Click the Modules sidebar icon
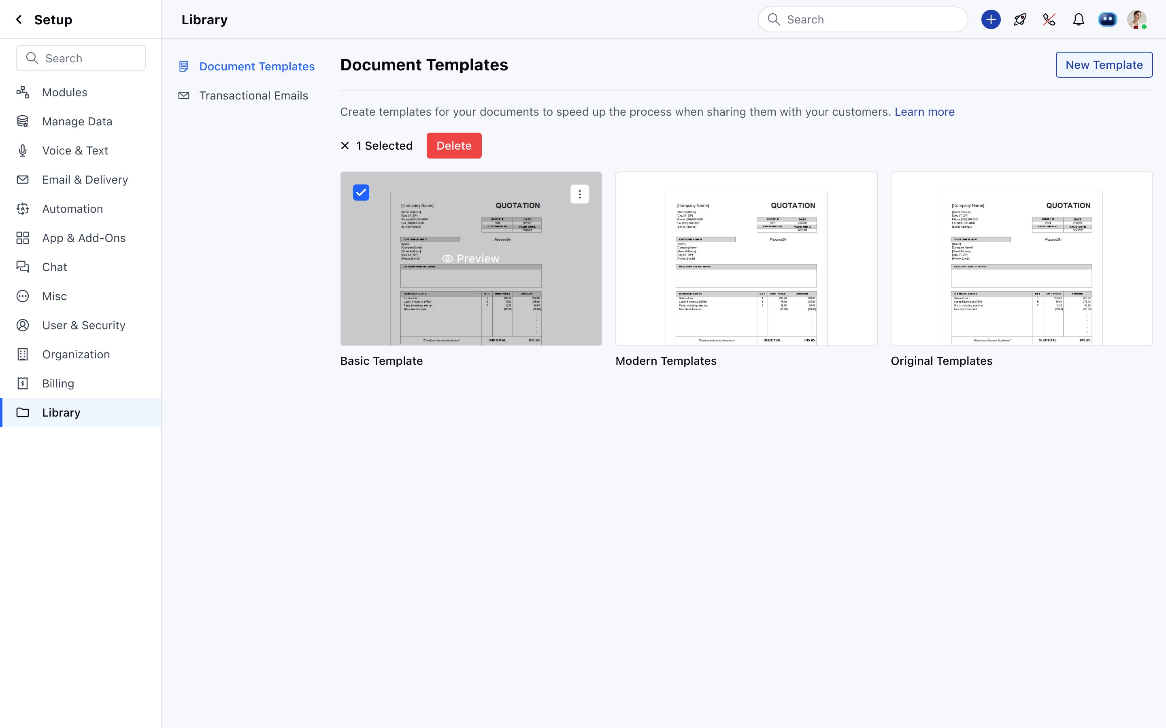This screenshot has width=1166, height=728. coord(23,92)
